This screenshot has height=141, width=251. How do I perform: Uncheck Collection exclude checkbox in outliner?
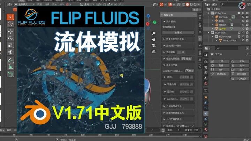click(239, 13)
